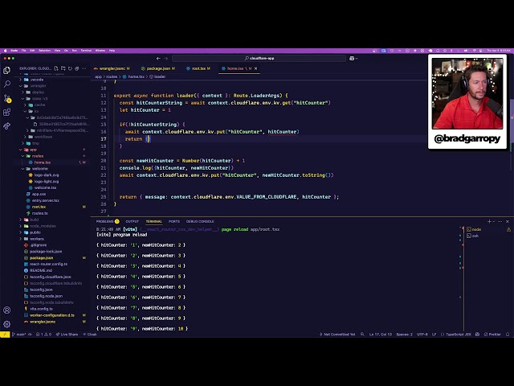Open the Explorer view in activity bar
Screen dimensions: 514x386
pos(7,70)
